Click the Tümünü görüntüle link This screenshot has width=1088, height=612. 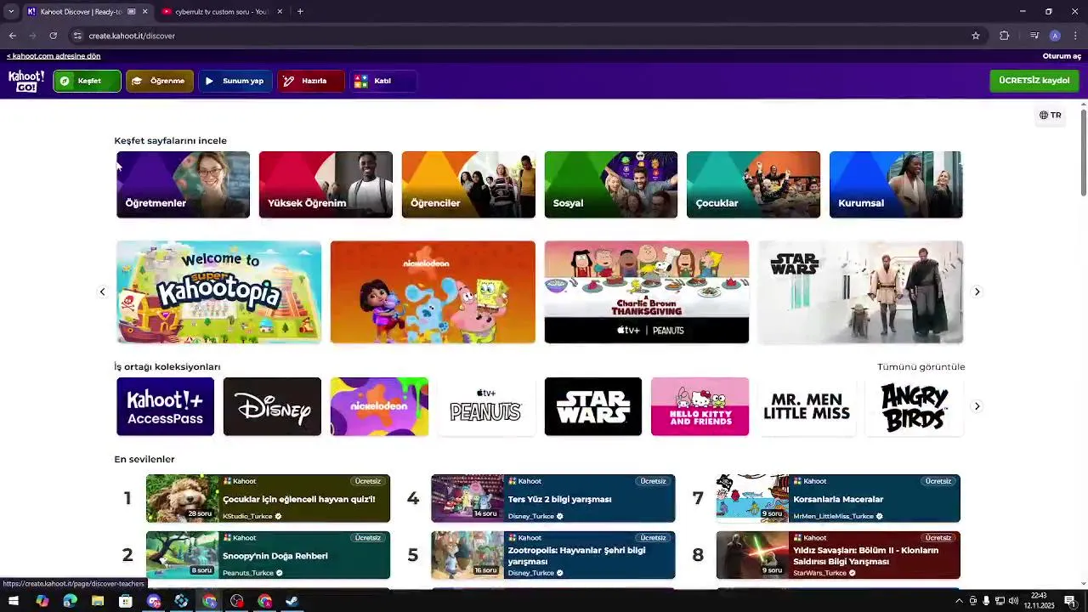click(921, 367)
